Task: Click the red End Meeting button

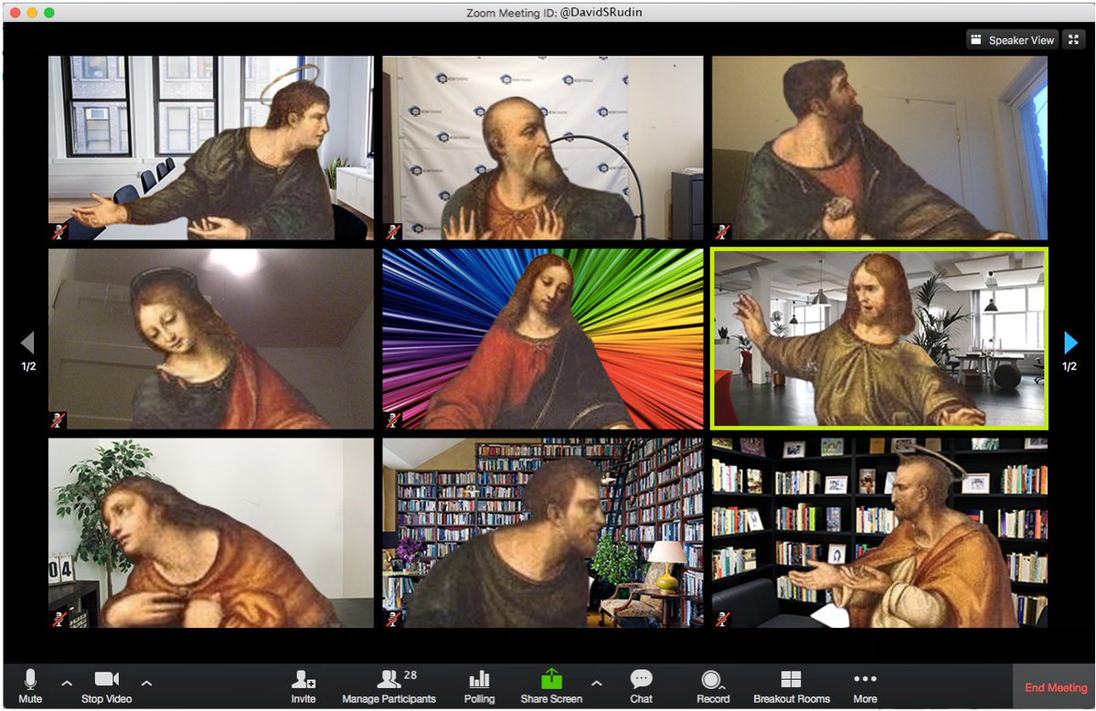Action: 1055,687
